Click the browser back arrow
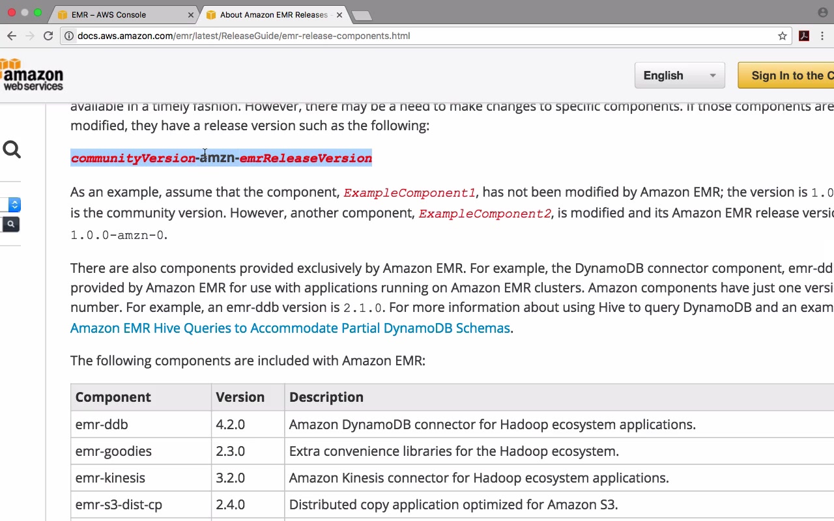 tap(12, 36)
